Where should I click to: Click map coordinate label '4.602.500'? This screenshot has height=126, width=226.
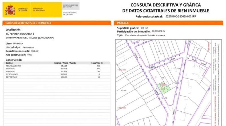tap(122, 108)
